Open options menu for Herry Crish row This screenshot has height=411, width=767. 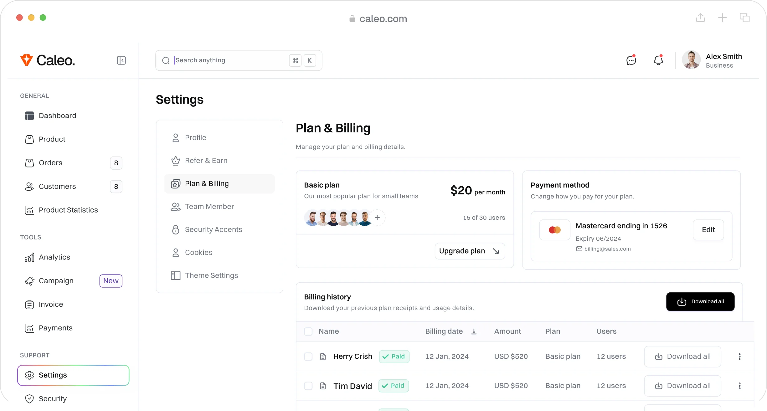click(x=740, y=356)
